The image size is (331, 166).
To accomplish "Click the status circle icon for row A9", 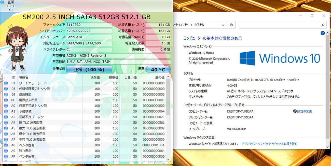I will pyautogui.click(x=6, y=151).
